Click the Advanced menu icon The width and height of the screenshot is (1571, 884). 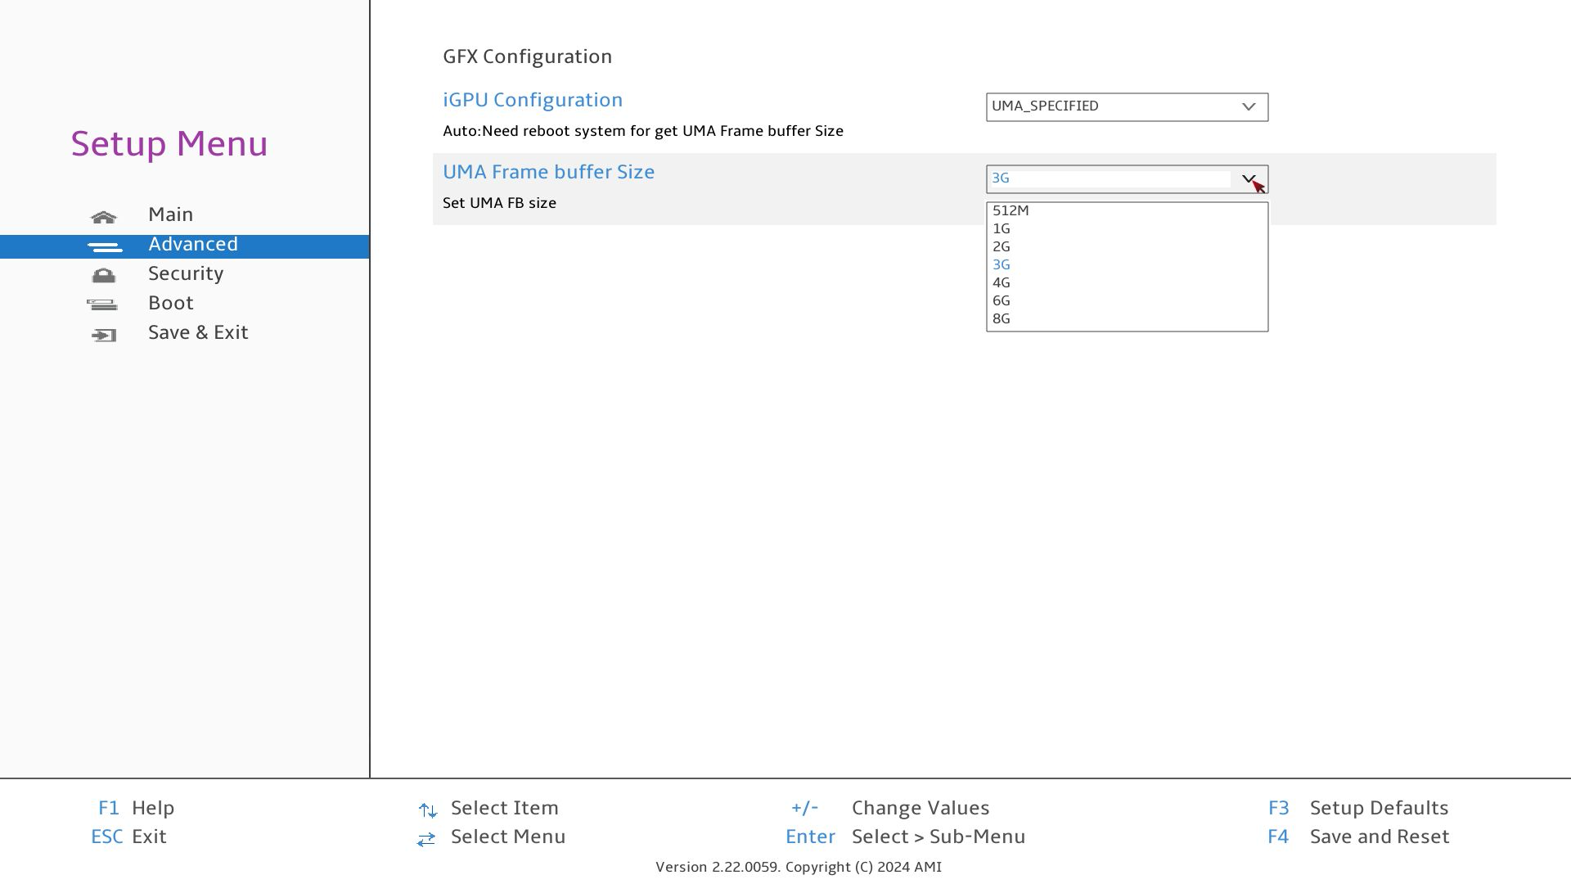tap(104, 246)
